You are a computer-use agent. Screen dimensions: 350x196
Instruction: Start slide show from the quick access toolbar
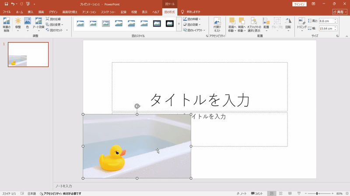pyautogui.click(x=28, y=4)
